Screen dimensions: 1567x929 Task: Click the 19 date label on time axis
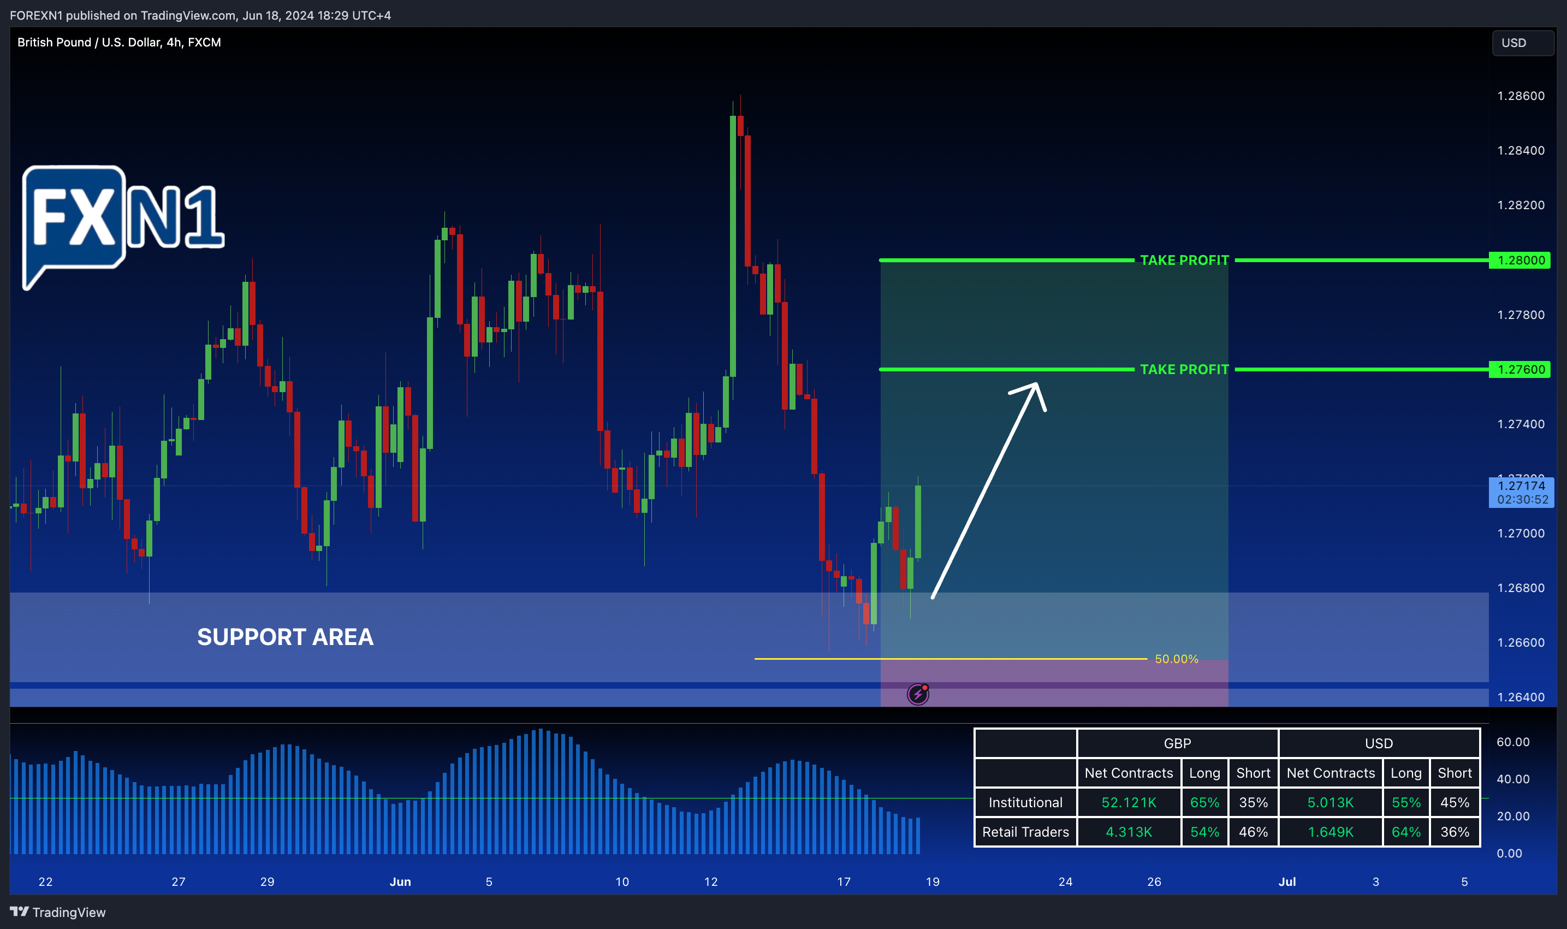tap(933, 881)
